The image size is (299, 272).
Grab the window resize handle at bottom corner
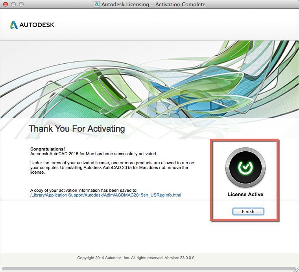click(296, 269)
